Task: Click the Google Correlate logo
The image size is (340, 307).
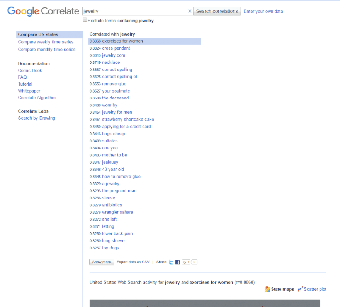Action: point(42,11)
